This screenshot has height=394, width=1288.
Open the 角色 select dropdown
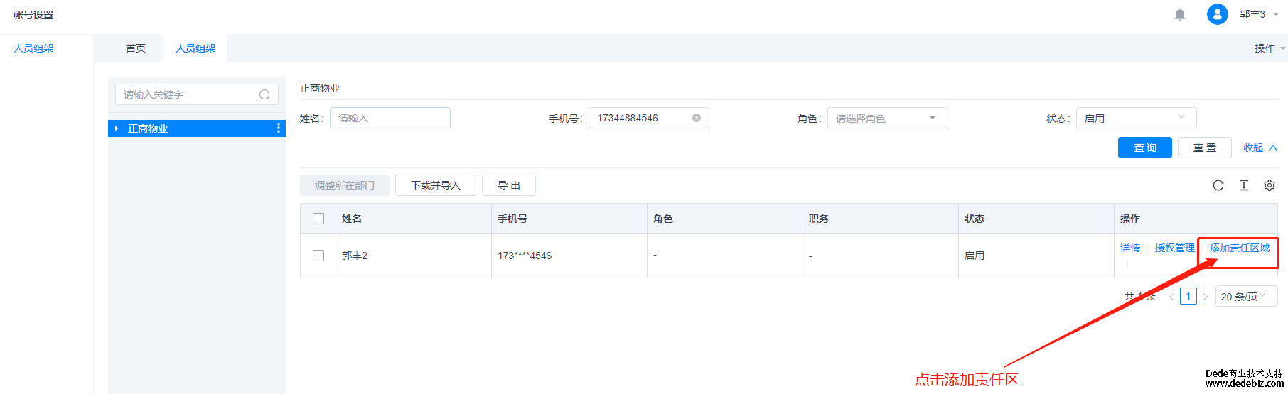pyautogui.click(x=888, y=118)
